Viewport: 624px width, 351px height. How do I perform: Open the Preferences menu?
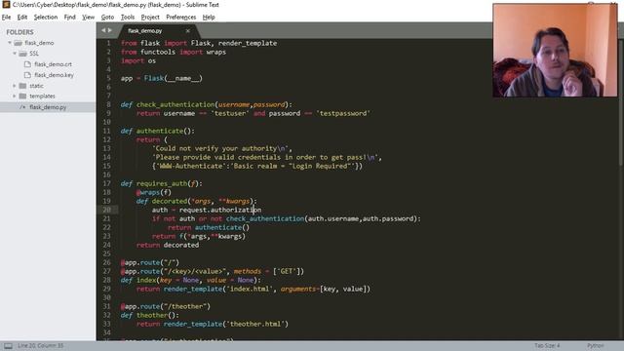click(x=181, y=18)
